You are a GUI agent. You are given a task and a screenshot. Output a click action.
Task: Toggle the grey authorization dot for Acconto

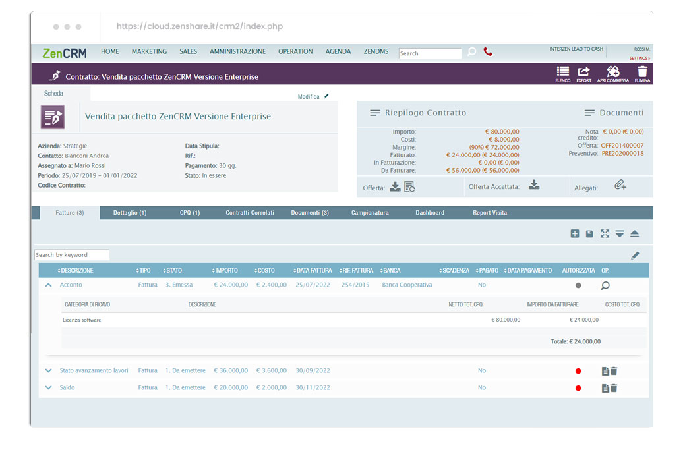[x=578, y=285]
